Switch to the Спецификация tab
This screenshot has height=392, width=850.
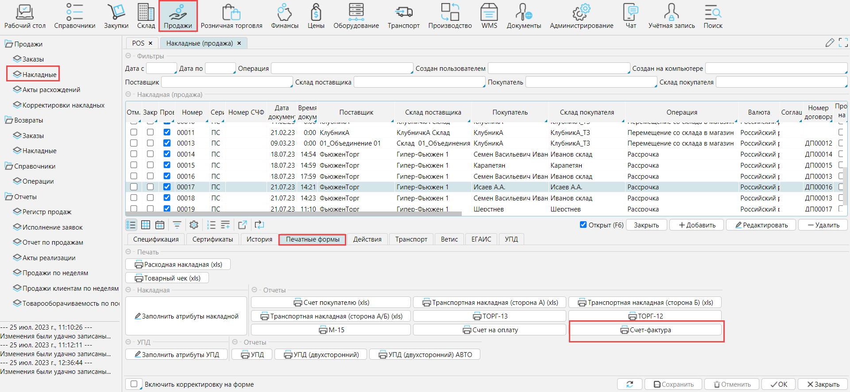pyautogui.click(x=156, y=239)
